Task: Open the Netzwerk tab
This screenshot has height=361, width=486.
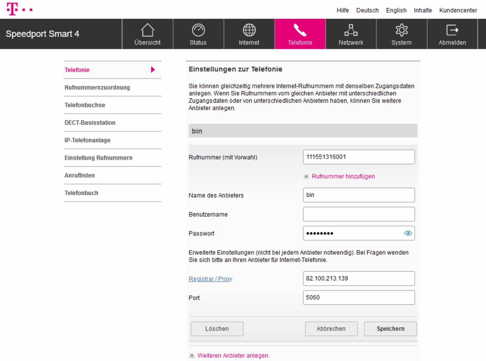Action: [x=351, y=34]
